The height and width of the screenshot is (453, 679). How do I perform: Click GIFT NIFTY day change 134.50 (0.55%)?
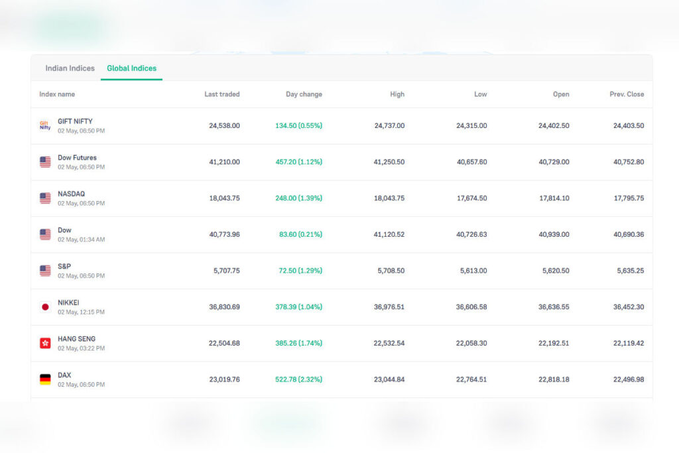point(299,125)
